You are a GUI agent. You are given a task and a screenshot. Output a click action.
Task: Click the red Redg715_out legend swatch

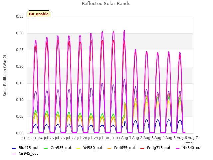coord(142,148)
